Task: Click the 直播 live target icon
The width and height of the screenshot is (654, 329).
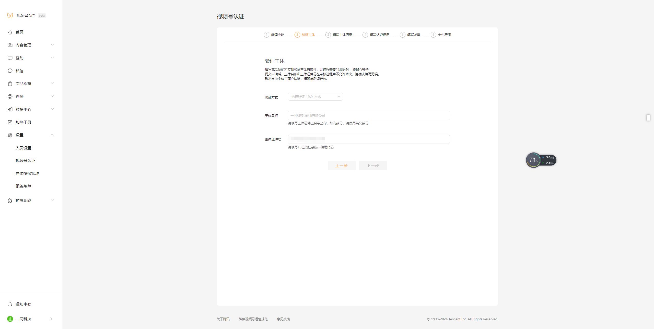Action: click(x=10, y=97)
